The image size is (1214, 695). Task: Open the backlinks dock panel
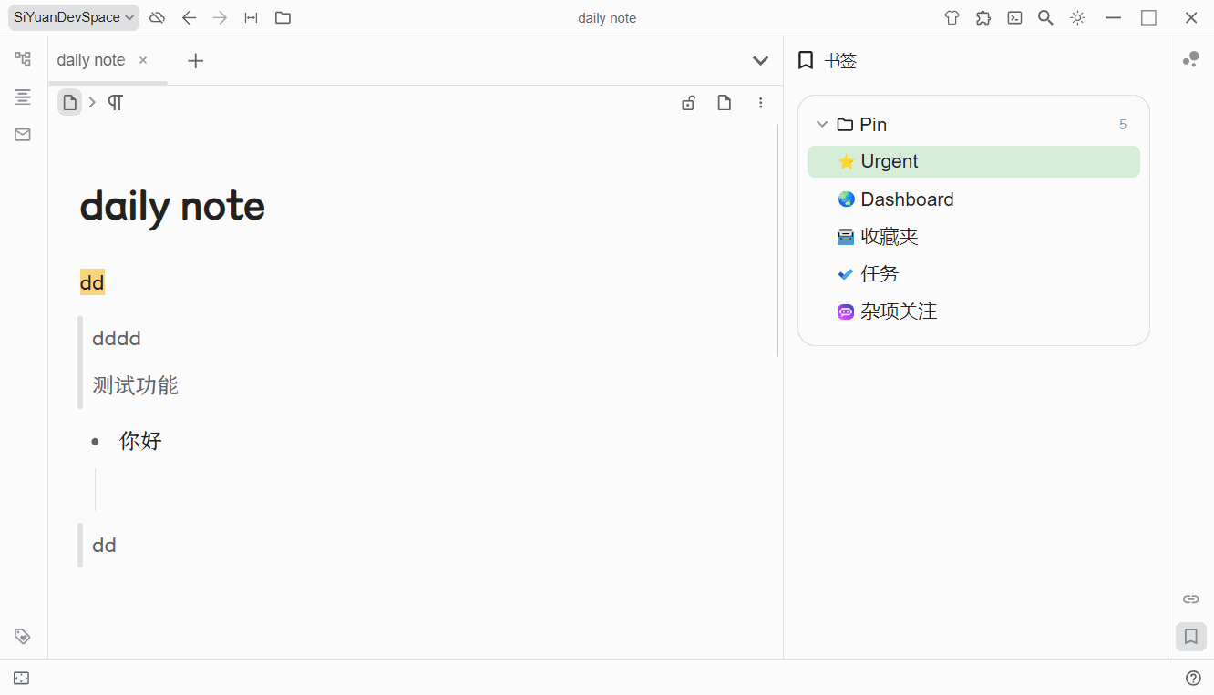click(1190, 598)
